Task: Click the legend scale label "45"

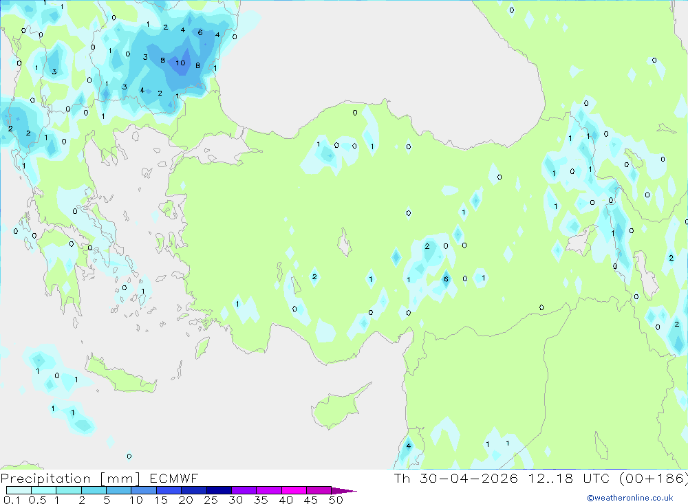Action: pos(311,500)
